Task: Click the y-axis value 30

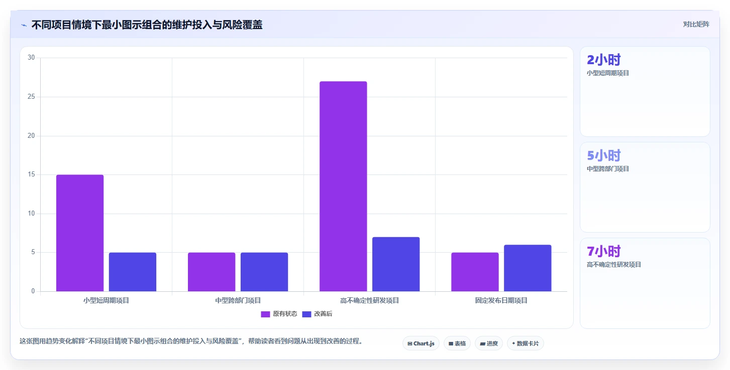Action: pos(31,58)
